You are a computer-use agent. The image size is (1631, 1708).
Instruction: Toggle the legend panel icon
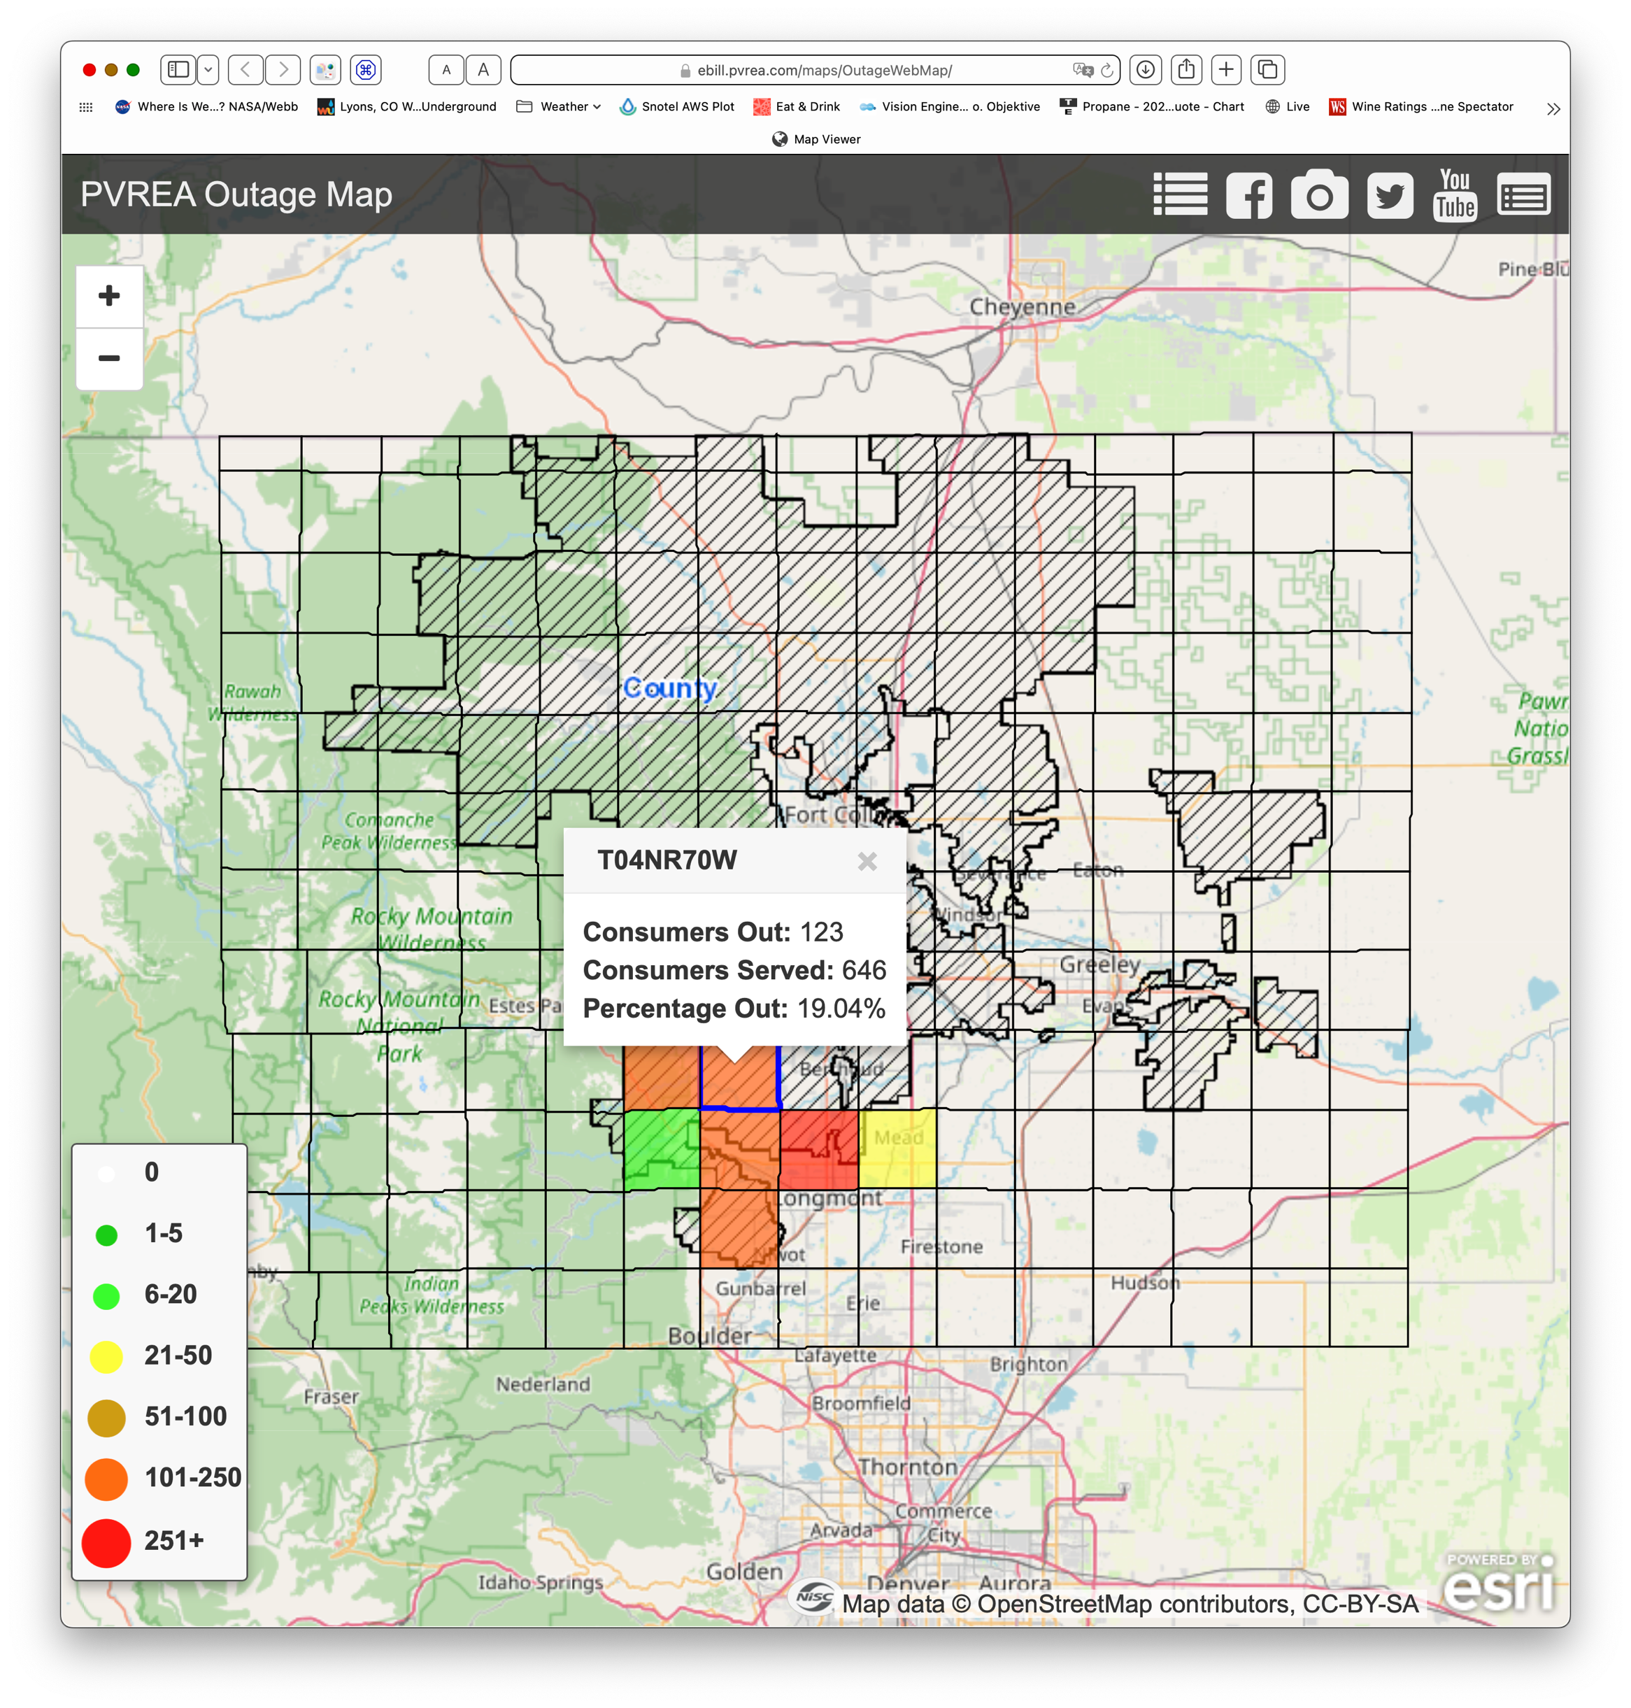(1523, 194)
